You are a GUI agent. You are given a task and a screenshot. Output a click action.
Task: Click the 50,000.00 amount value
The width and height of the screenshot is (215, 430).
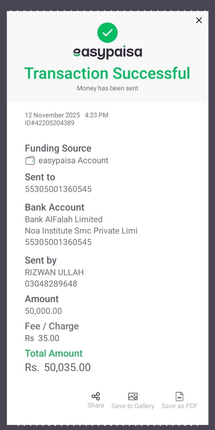point(44,311)
